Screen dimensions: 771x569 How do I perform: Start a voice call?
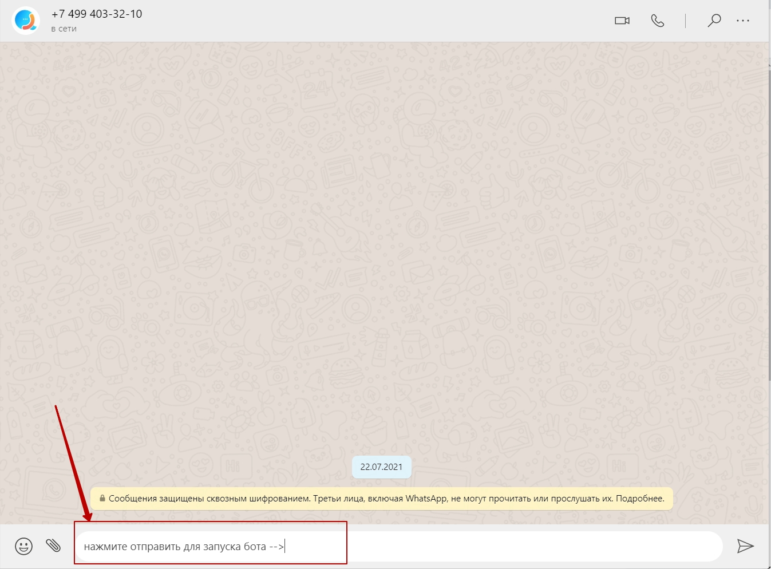point(658,21)
